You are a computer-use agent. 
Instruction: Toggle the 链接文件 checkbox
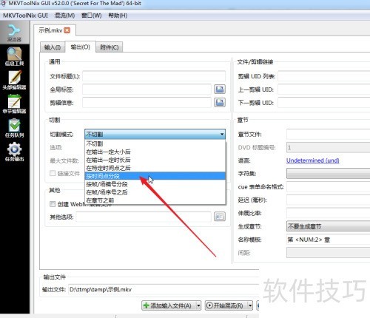click(53, 173)
